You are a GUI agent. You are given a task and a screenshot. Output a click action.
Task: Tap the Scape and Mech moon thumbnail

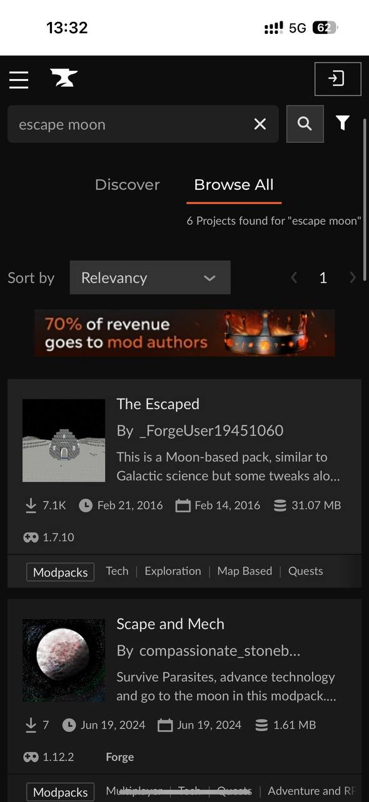(x=64, y=660)
